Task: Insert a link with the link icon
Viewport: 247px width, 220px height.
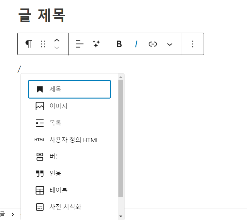Action: tap(153, 44)
